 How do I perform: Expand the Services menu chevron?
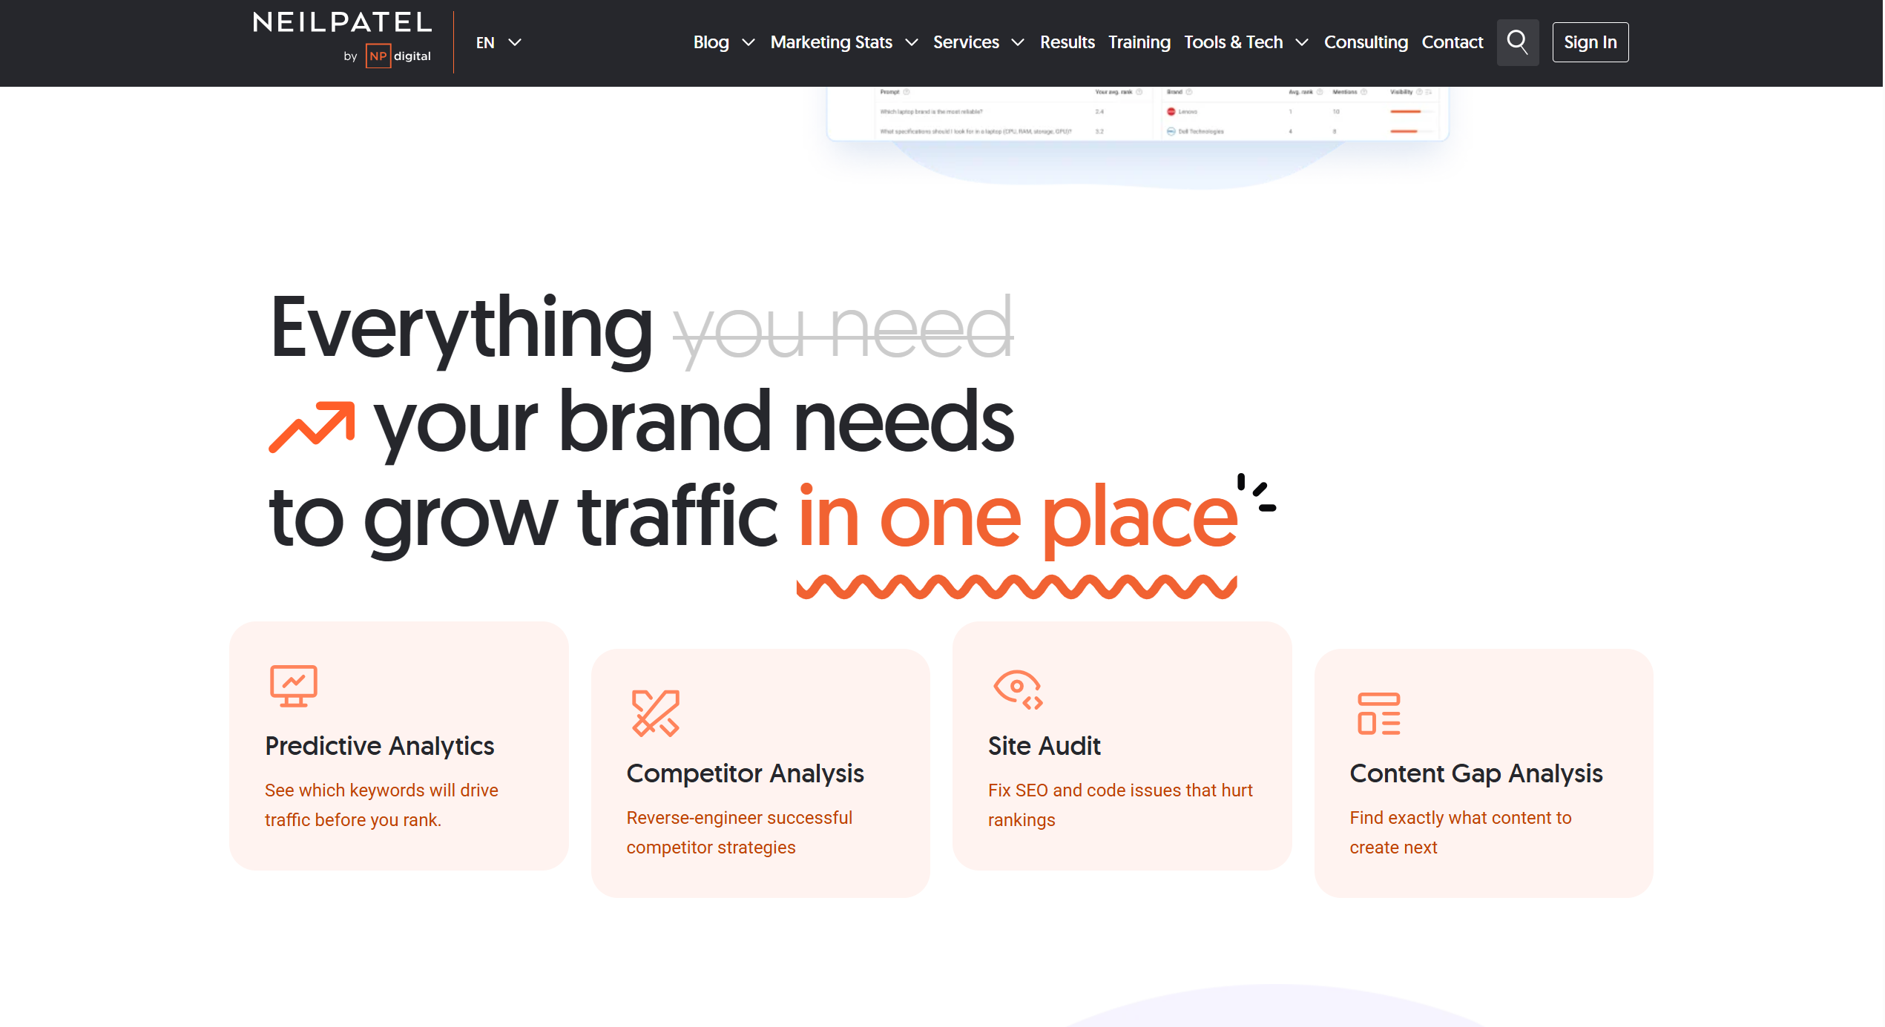pyautogui.click(x=1019, y=43)
